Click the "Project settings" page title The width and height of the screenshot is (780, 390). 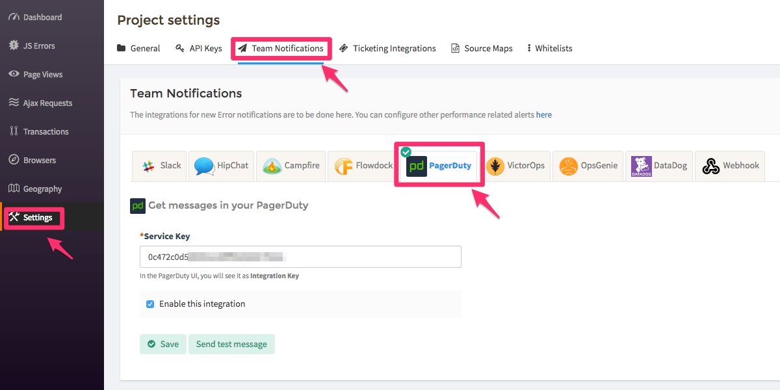[x=168, y=20]
